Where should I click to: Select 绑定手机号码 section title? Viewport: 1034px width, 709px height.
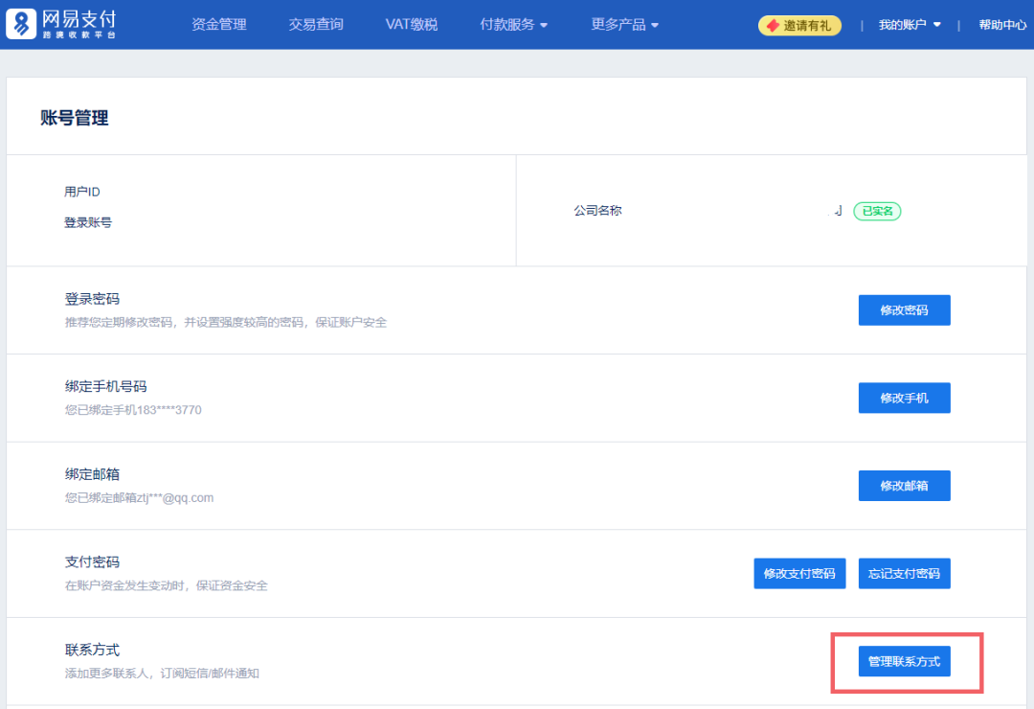pos(105,387)
